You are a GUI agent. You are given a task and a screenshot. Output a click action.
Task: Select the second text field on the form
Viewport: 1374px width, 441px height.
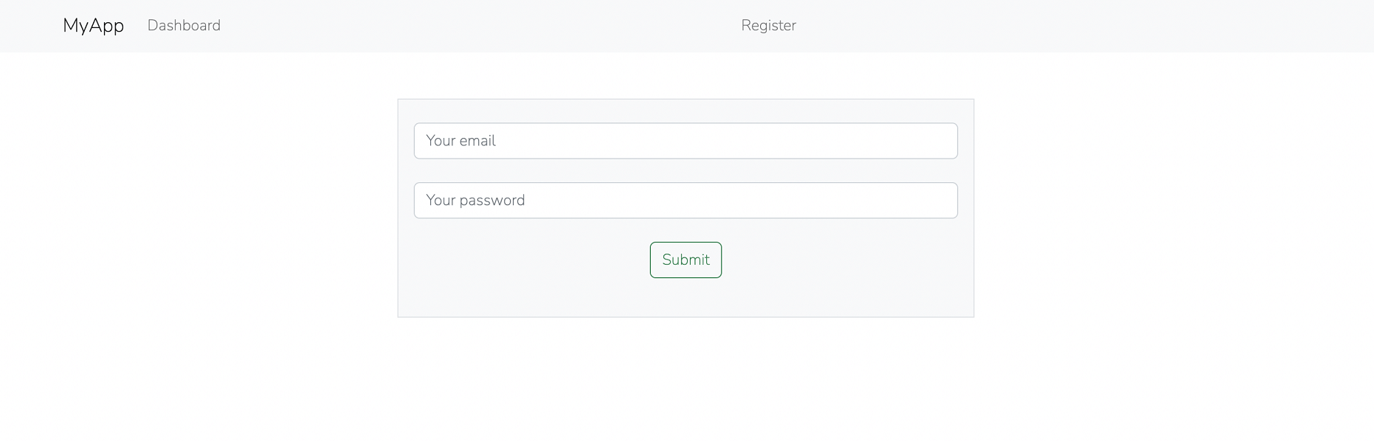[685, 200]
